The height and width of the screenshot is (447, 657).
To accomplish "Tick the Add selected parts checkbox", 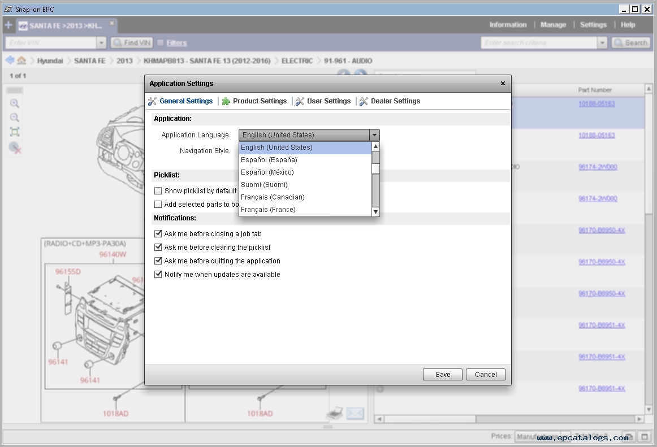I will (x=158, y=205).
